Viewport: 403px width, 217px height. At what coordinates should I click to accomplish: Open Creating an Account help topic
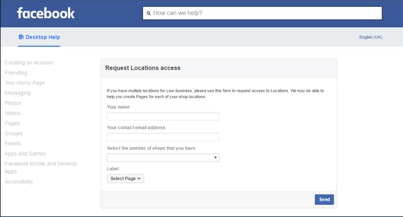pos(29,63)
